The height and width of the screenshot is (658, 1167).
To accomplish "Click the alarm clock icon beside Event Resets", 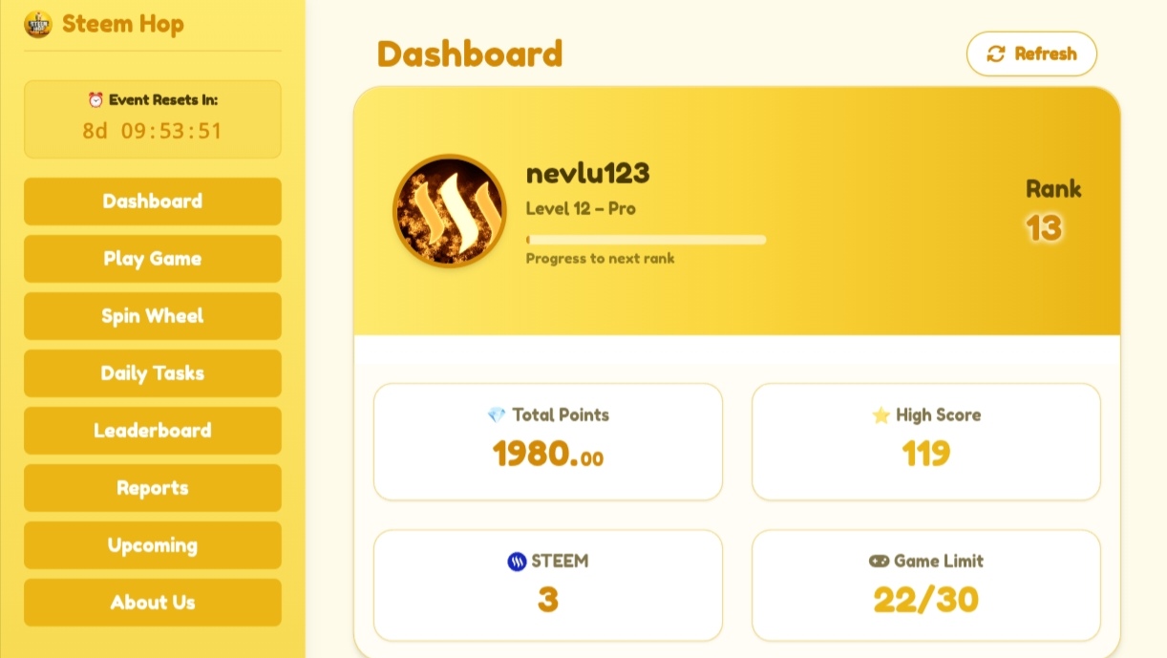I will pos(95,99).
